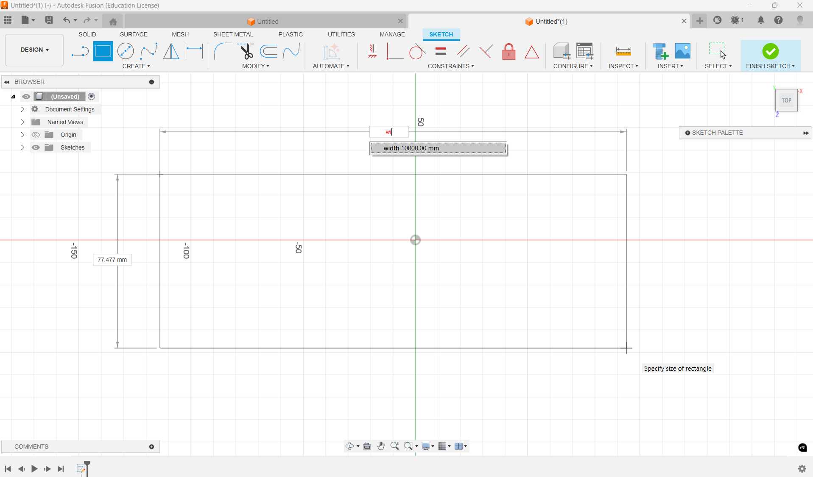813x477 pixels.
Task: Play the design timeline
Action: coord(34,469)
